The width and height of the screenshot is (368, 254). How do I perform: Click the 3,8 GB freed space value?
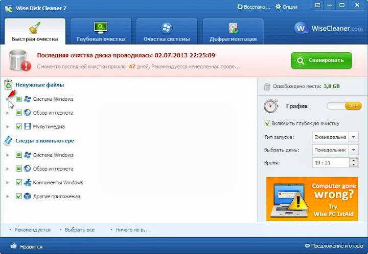click(331, 87)
